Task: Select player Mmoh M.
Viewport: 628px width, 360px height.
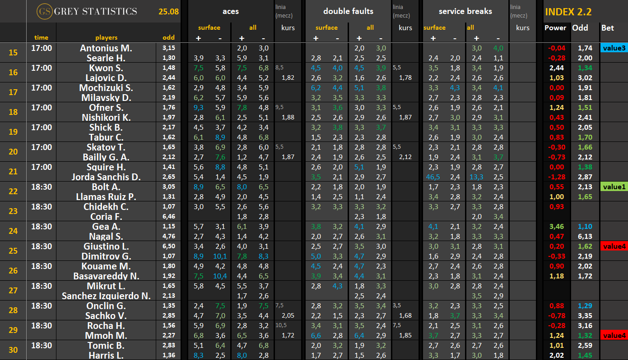Action: pos(106,335)
